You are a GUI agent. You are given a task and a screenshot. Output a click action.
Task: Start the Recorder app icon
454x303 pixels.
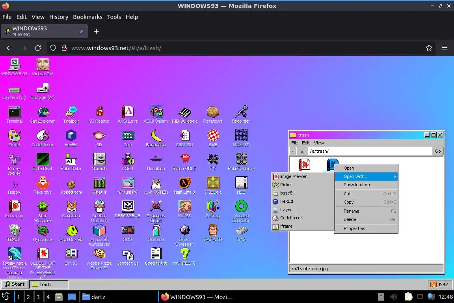(x=241, y=115)
